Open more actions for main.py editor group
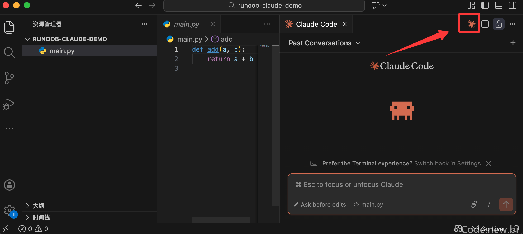This screenshot has height=234, width=523. (267, 24)
